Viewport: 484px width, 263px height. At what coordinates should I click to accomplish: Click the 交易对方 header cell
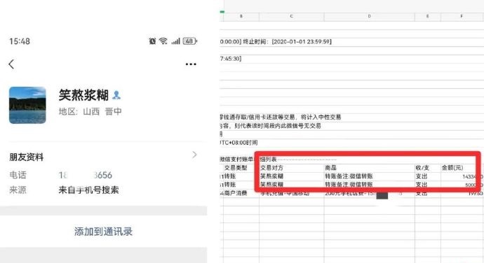click(x=291, y=168)
